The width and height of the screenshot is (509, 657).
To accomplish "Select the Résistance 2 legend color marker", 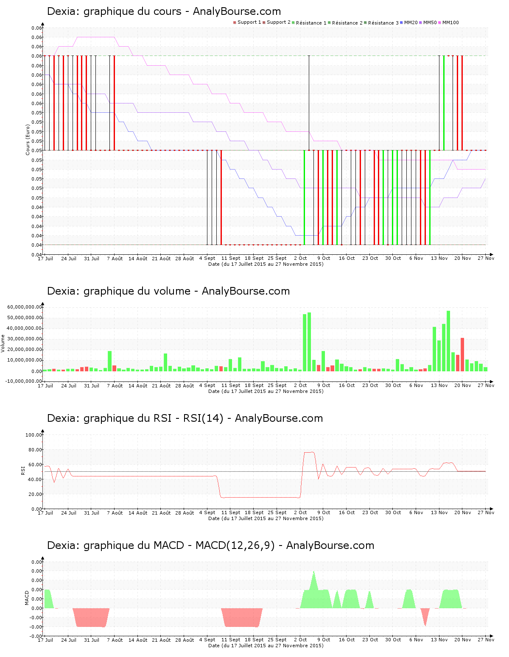I will (329, 22).
